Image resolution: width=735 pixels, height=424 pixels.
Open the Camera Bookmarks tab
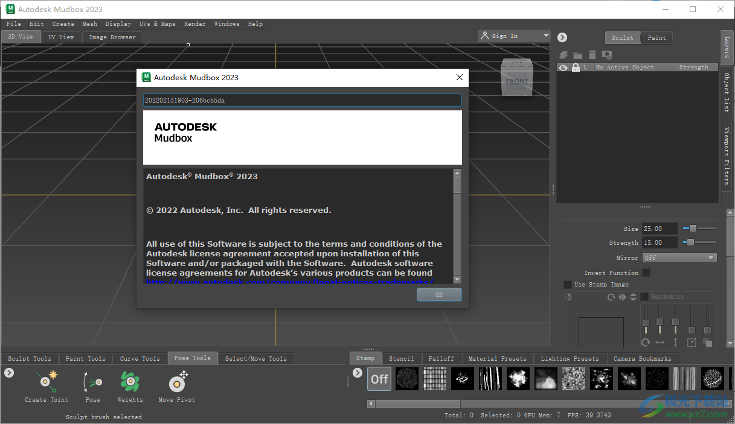coord(642,358)
